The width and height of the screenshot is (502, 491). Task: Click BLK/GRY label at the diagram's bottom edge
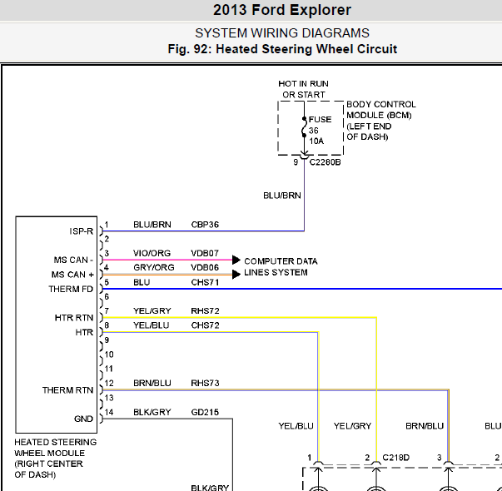pos(210,488)
